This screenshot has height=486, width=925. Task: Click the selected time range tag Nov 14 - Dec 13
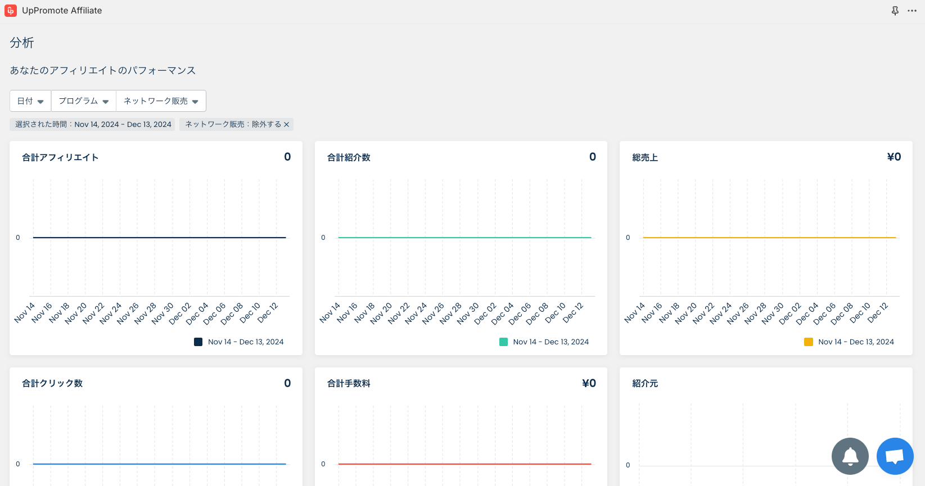tap(93, 125)
